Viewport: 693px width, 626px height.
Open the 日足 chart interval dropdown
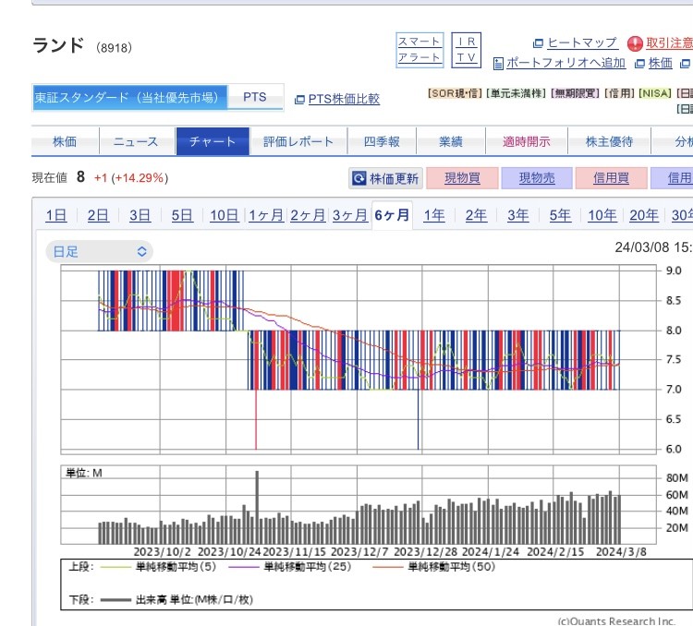pyautogui.click(x=99, y=251)
